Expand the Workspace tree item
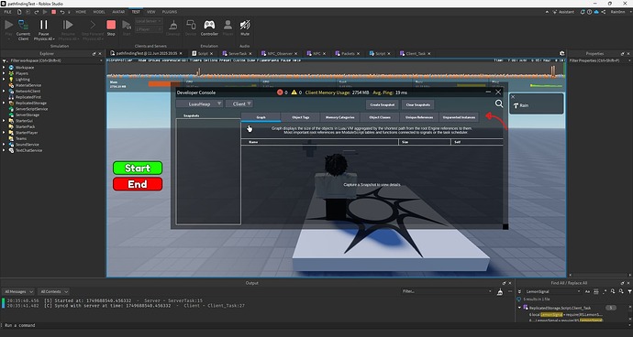 [x=4, y=68]
